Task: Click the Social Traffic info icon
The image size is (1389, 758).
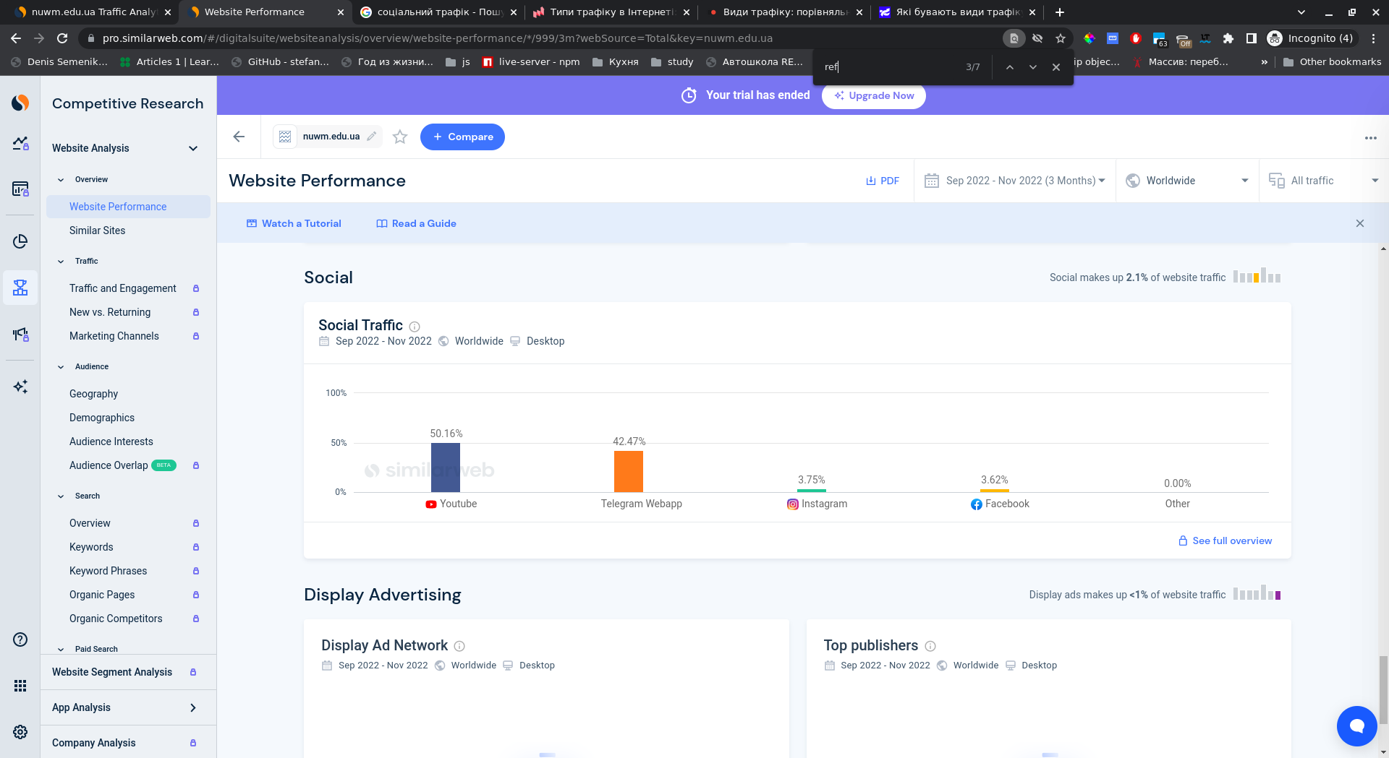Action: (x=415, y=327)
